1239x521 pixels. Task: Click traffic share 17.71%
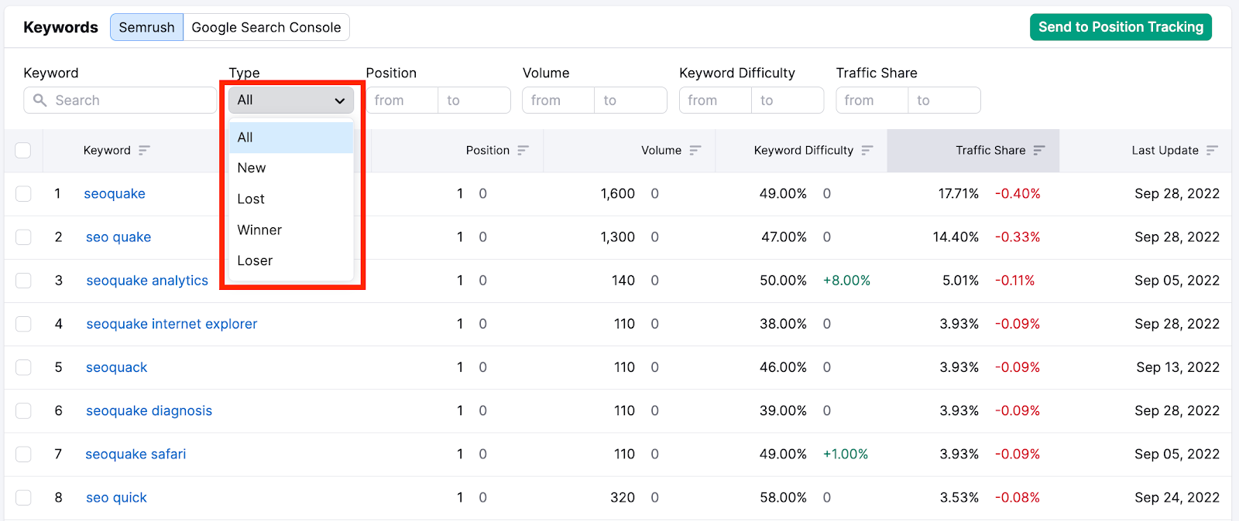tap(959, 193)
